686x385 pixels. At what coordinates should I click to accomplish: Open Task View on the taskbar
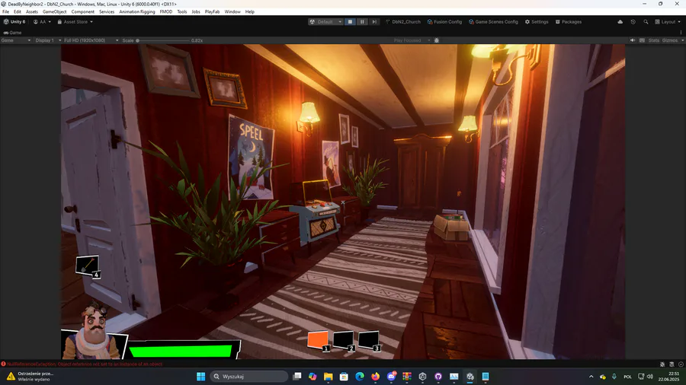(297, 377)
